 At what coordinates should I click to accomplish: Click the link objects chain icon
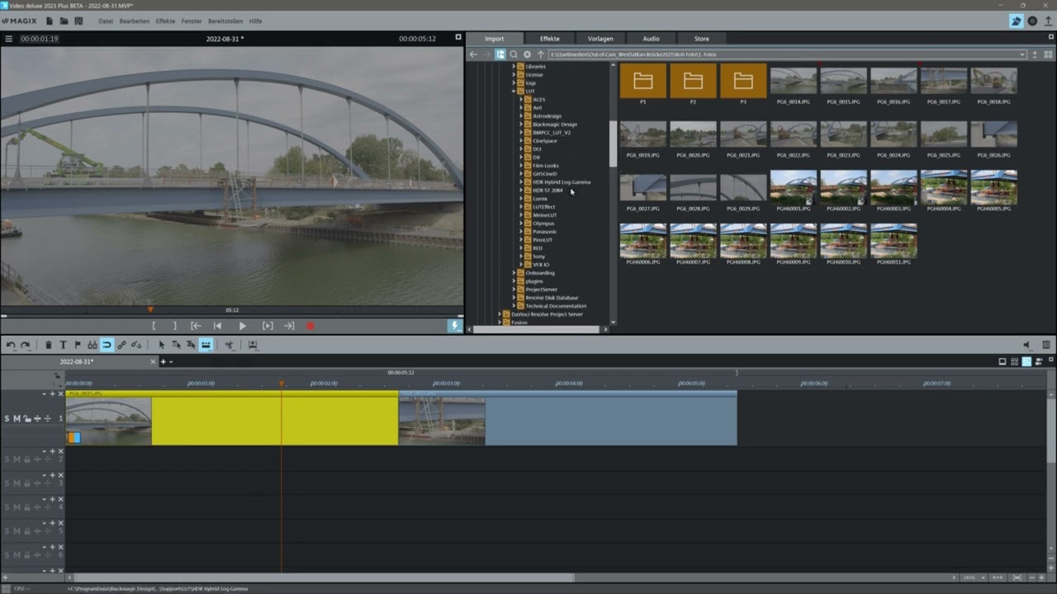(x=121, y=345)
